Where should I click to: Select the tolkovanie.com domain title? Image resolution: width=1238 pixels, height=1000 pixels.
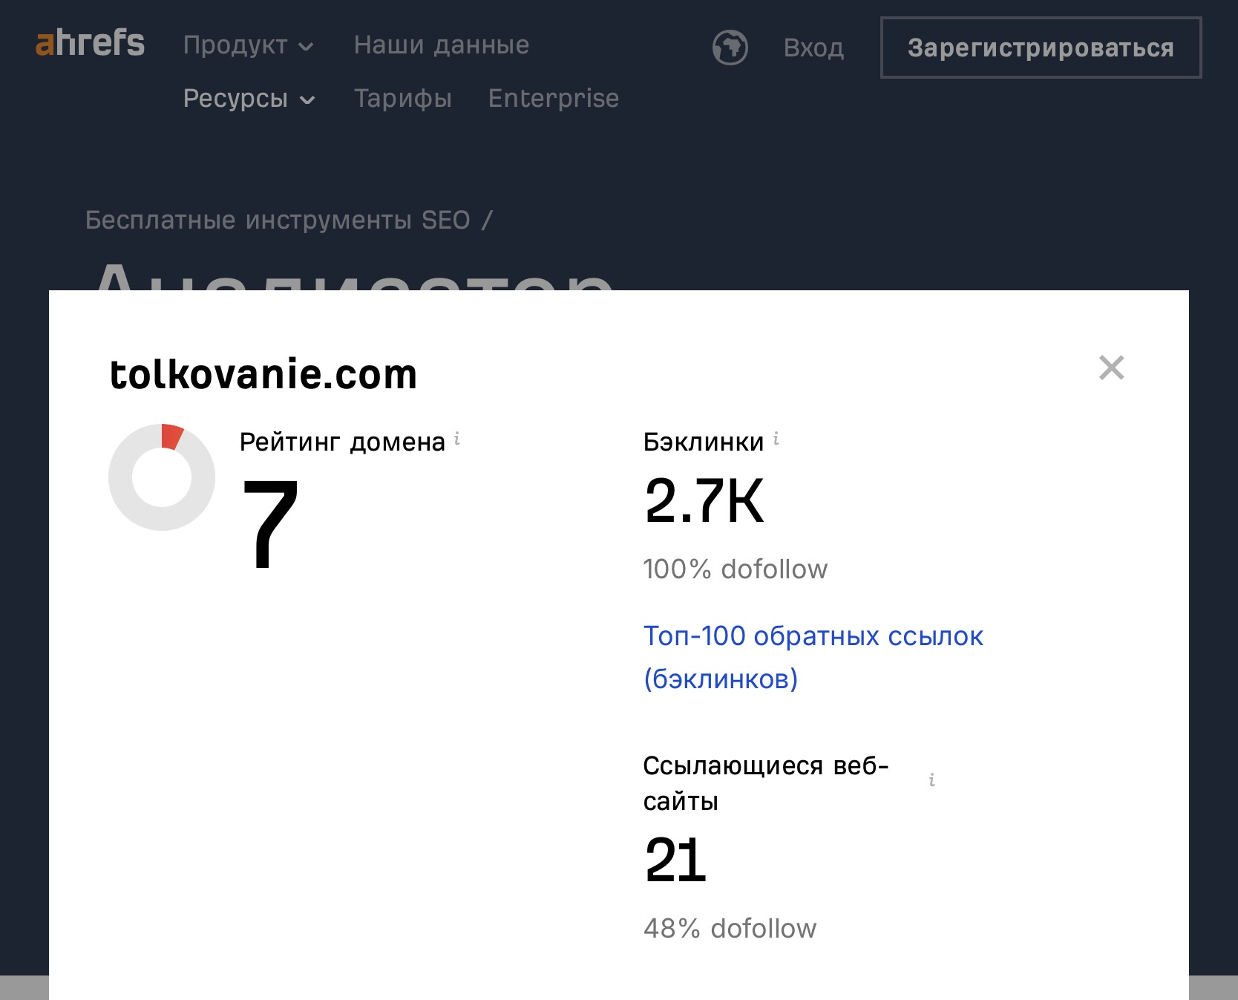[x=263, y=373]
